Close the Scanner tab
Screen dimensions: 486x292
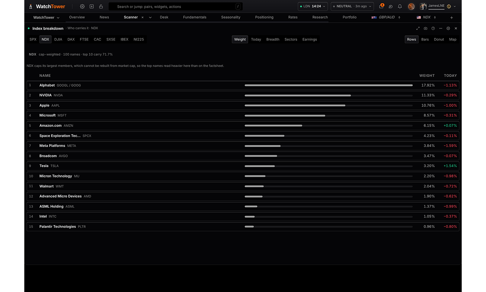(x=143, y=18)
